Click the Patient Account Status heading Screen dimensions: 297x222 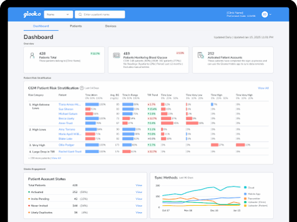[x=47, y=179]
